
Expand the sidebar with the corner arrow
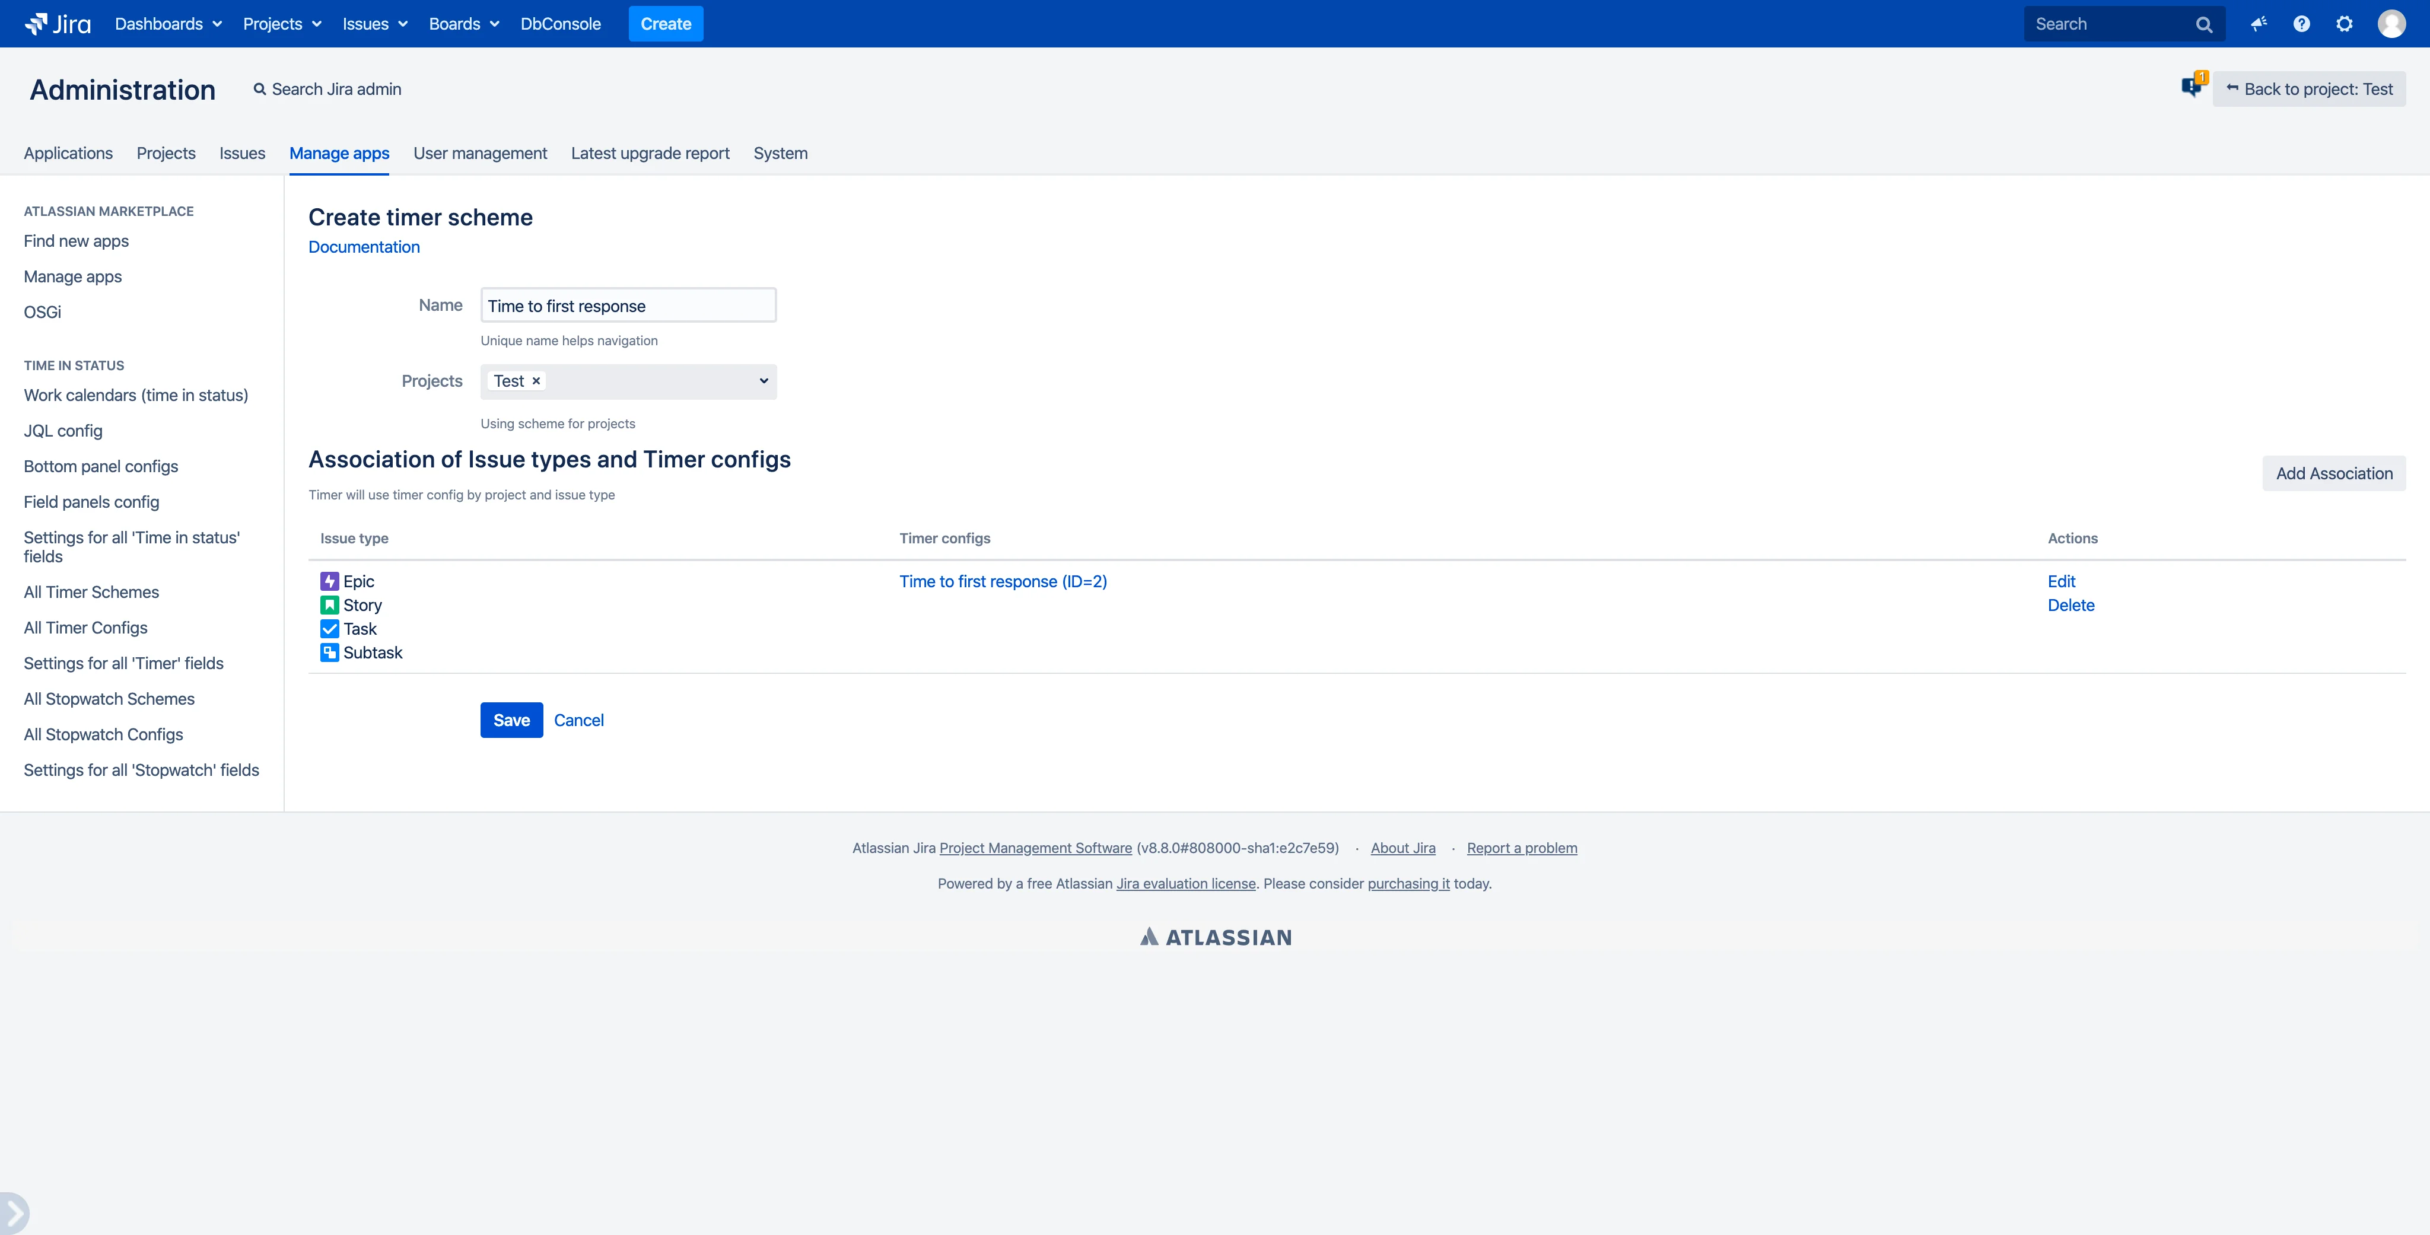(x=14, y=1213)
